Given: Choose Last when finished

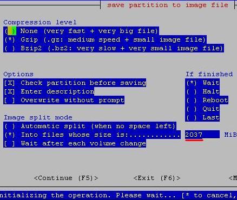Looking at the screenshot, I should click(202, 117).
